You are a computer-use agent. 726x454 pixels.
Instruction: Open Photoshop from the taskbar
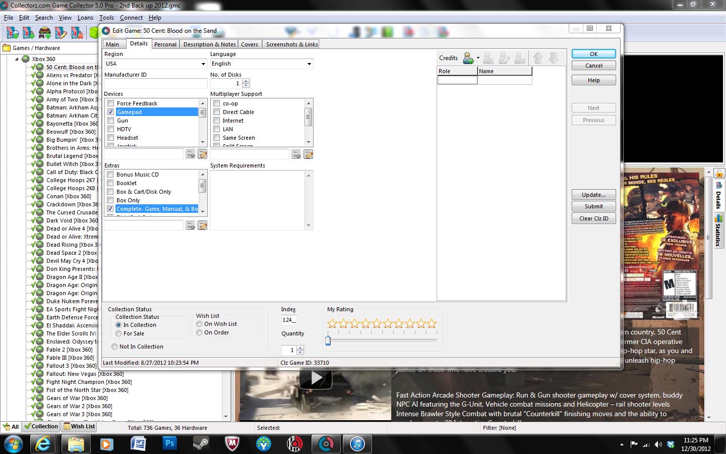(x=170, y=444)
